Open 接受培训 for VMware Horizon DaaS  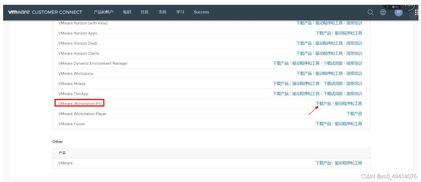[354, 43]
